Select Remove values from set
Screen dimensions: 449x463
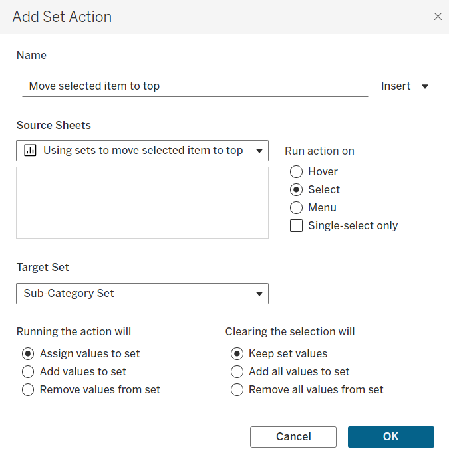pos(28,390)
